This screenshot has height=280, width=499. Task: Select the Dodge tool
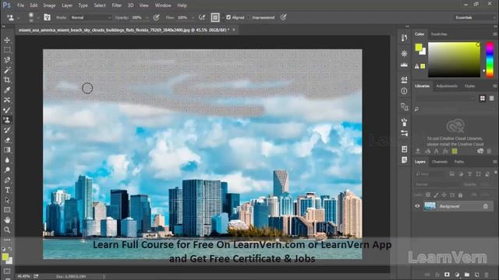click(7, 170)
